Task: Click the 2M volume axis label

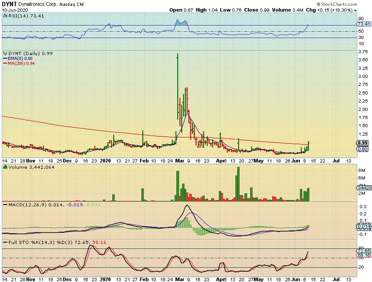Action: pyautogui.click(x=362, y=193)
